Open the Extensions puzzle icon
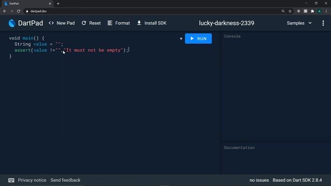331x186 pixels. (312, 11)
